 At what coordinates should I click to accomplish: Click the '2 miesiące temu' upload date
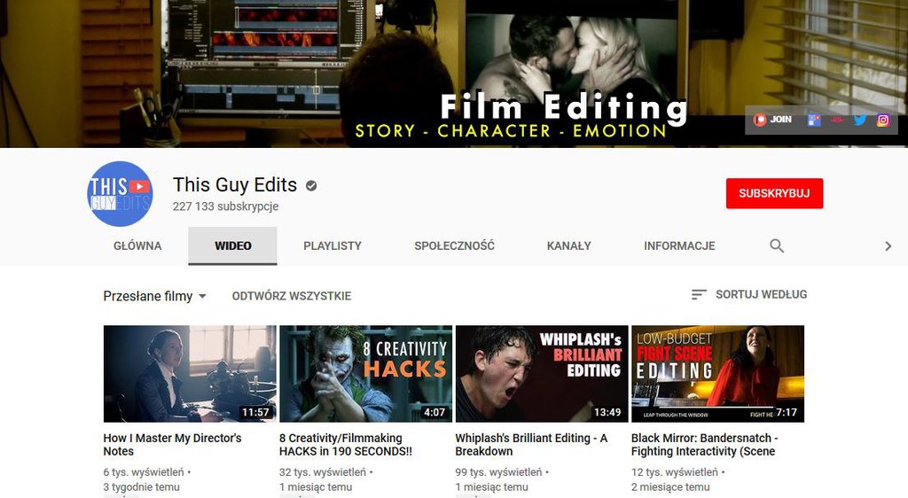(670, 487)
